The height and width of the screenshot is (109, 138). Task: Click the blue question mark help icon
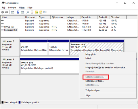(18, 12)
